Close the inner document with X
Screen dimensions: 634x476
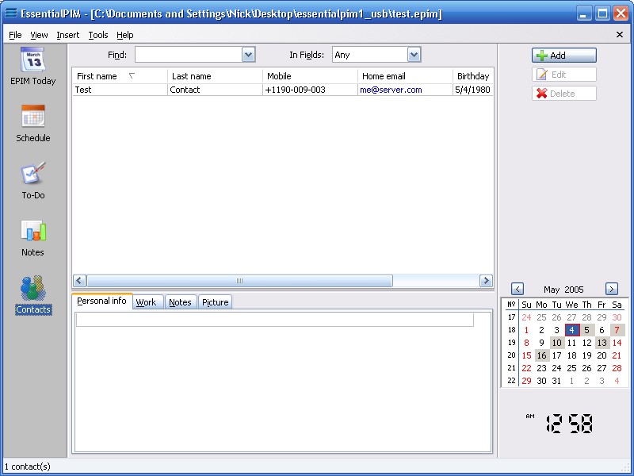coord(620,35)
